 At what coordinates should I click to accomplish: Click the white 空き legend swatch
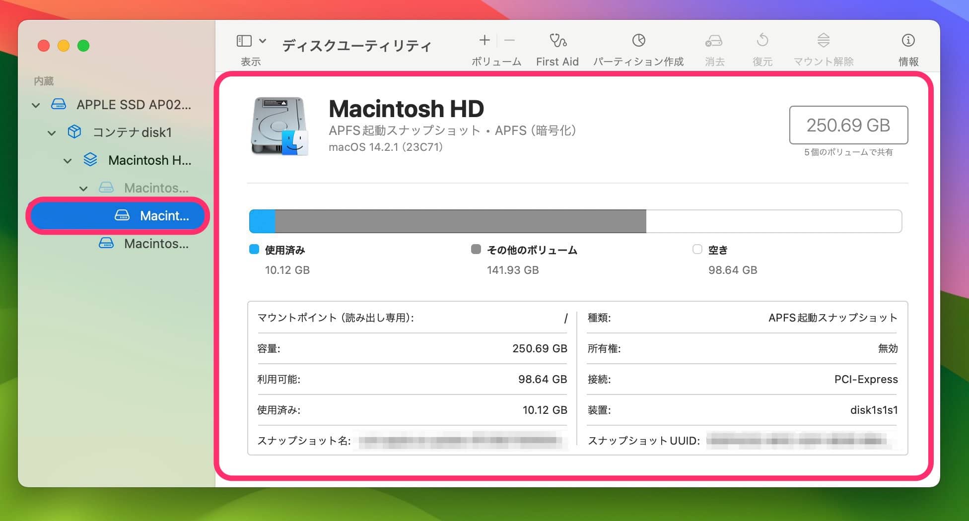(x=697, y=249)
